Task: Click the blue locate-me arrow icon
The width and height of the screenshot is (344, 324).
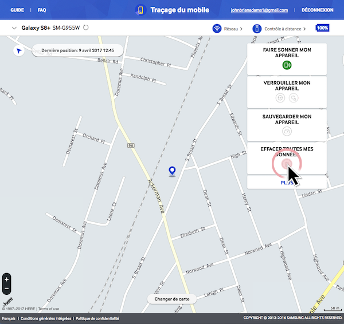Action: click(x=19, y=51)
